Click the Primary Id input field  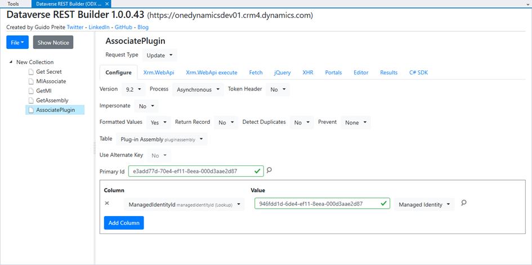tap(196, 171)
